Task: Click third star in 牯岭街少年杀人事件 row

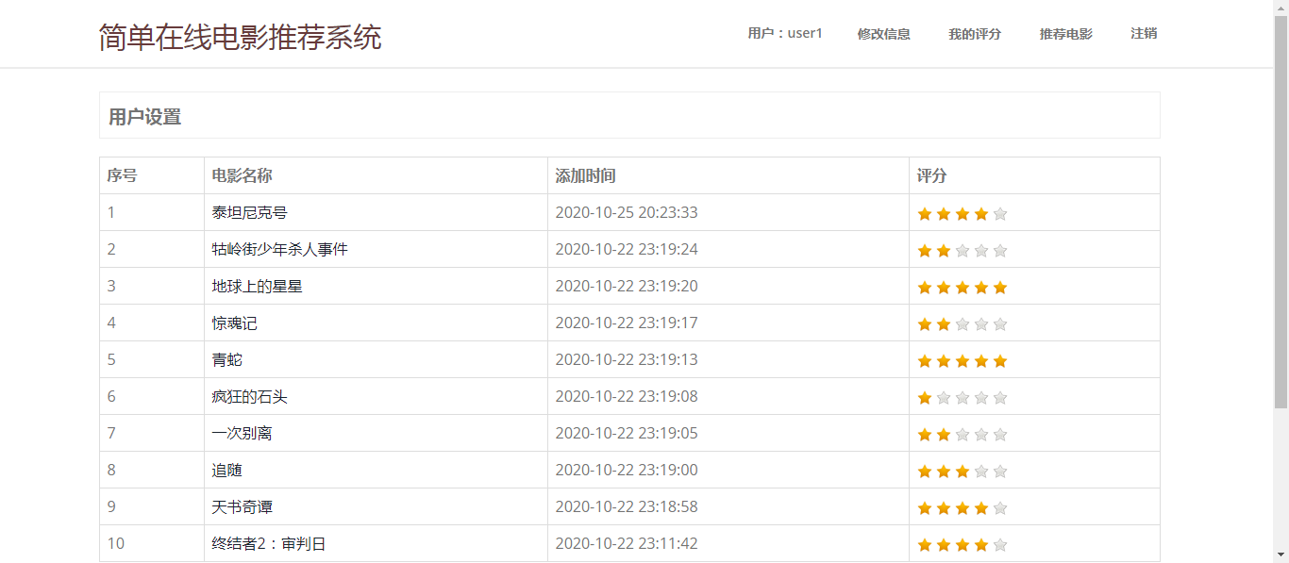Action: pyautogui.click(x=963, y=251)
